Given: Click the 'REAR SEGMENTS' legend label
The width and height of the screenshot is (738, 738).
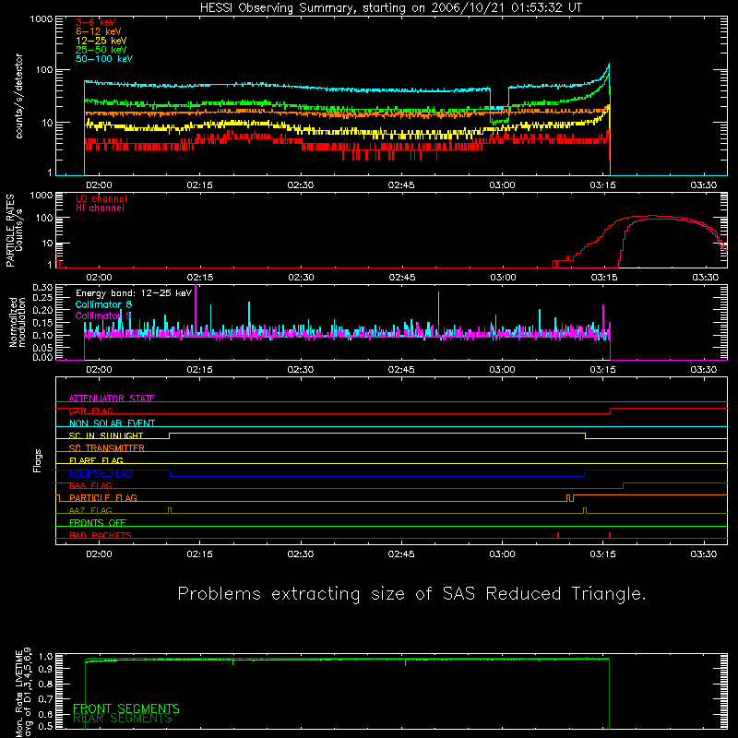Looking at the screenshot, I should pyautogui.click(x=123, y=719).
